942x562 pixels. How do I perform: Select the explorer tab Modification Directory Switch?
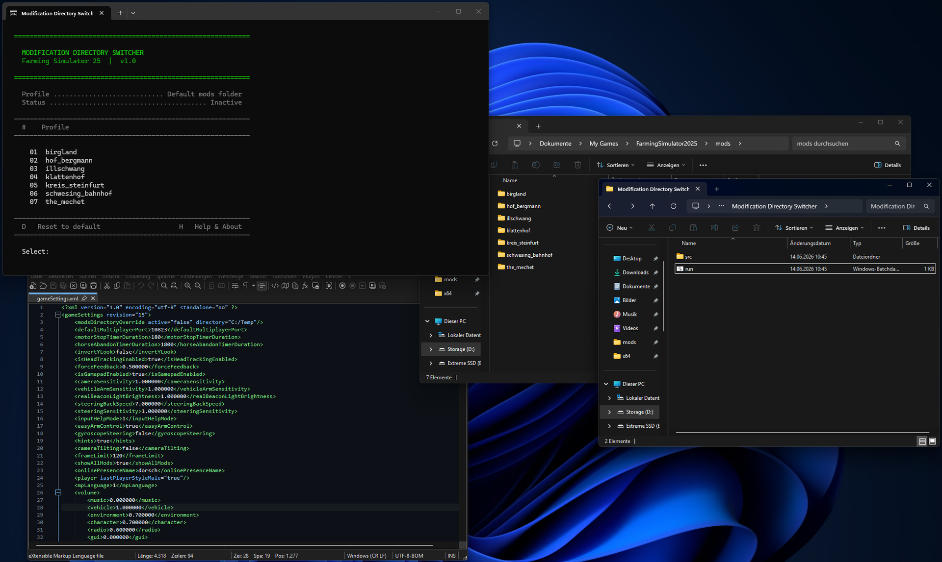click(654, 189)
